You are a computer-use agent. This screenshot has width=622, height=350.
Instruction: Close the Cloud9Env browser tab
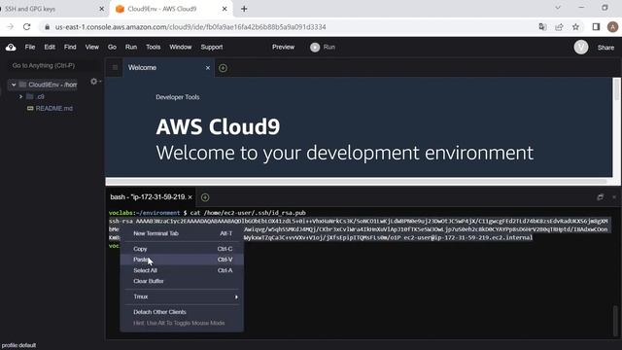tap(225, 9)
